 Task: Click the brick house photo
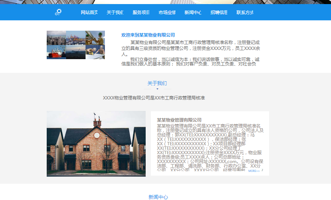coord(96,144)
